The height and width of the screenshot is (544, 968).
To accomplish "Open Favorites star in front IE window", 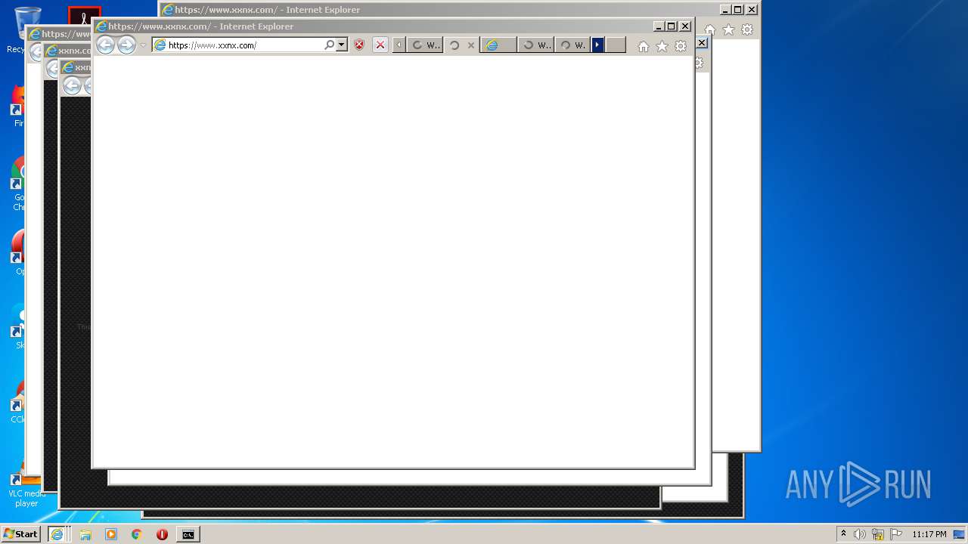I will click(x=662, y=46).
